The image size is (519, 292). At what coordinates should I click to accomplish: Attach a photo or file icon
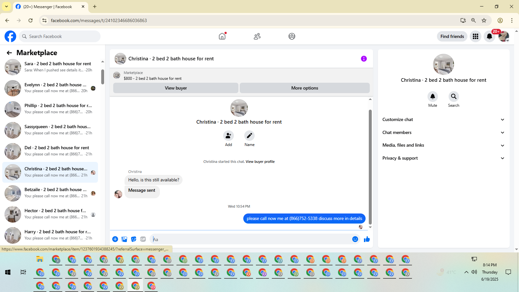pyautogui.click(x=124, y=239)
